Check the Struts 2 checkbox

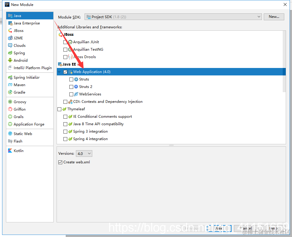click(x=71, y=87)
